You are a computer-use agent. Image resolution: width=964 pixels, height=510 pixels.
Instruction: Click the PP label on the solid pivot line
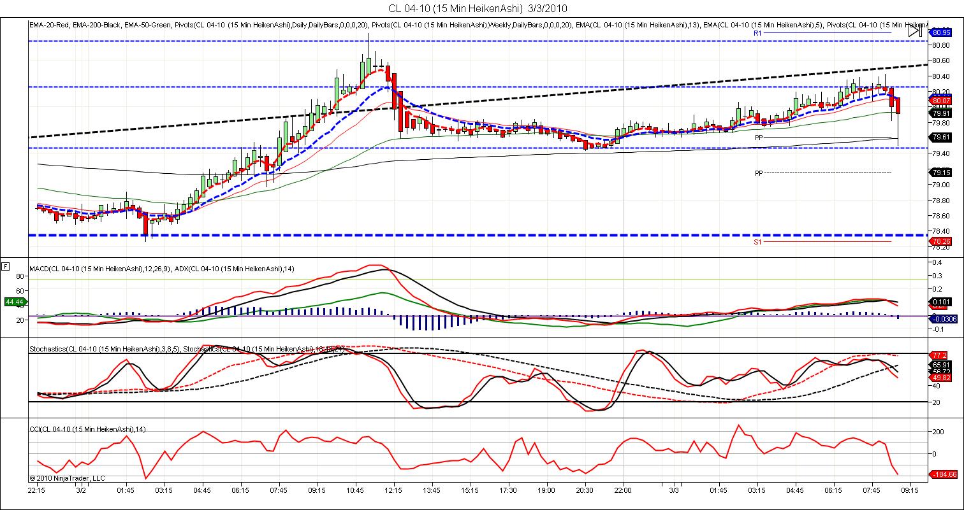pos(759,137)
